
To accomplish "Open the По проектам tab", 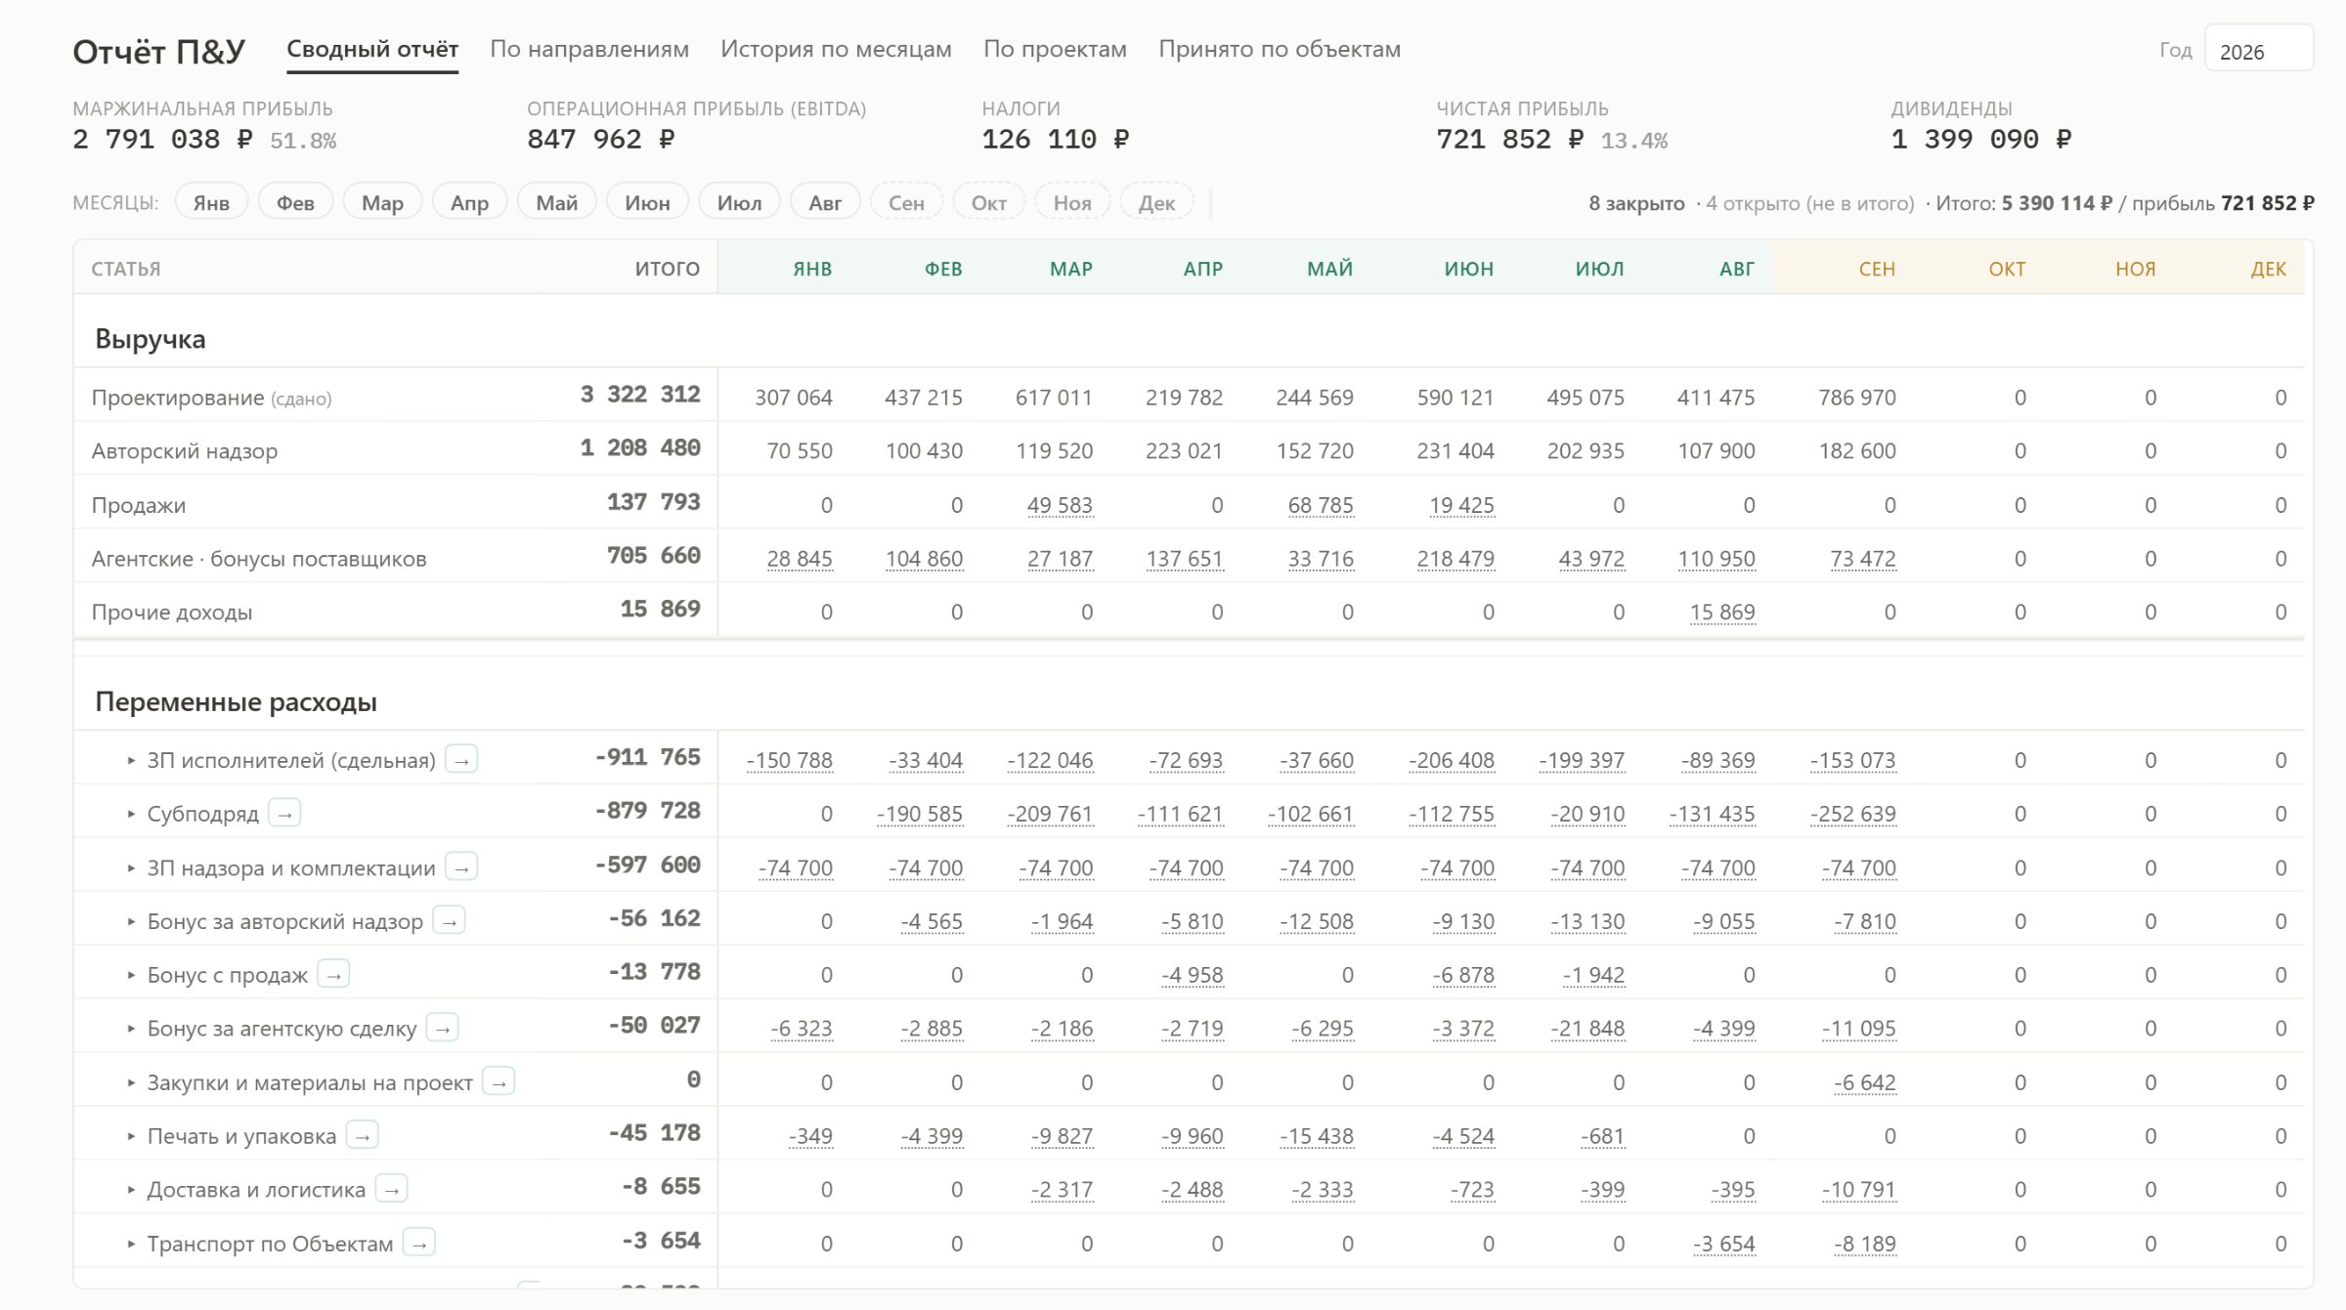I will 1055,50.
